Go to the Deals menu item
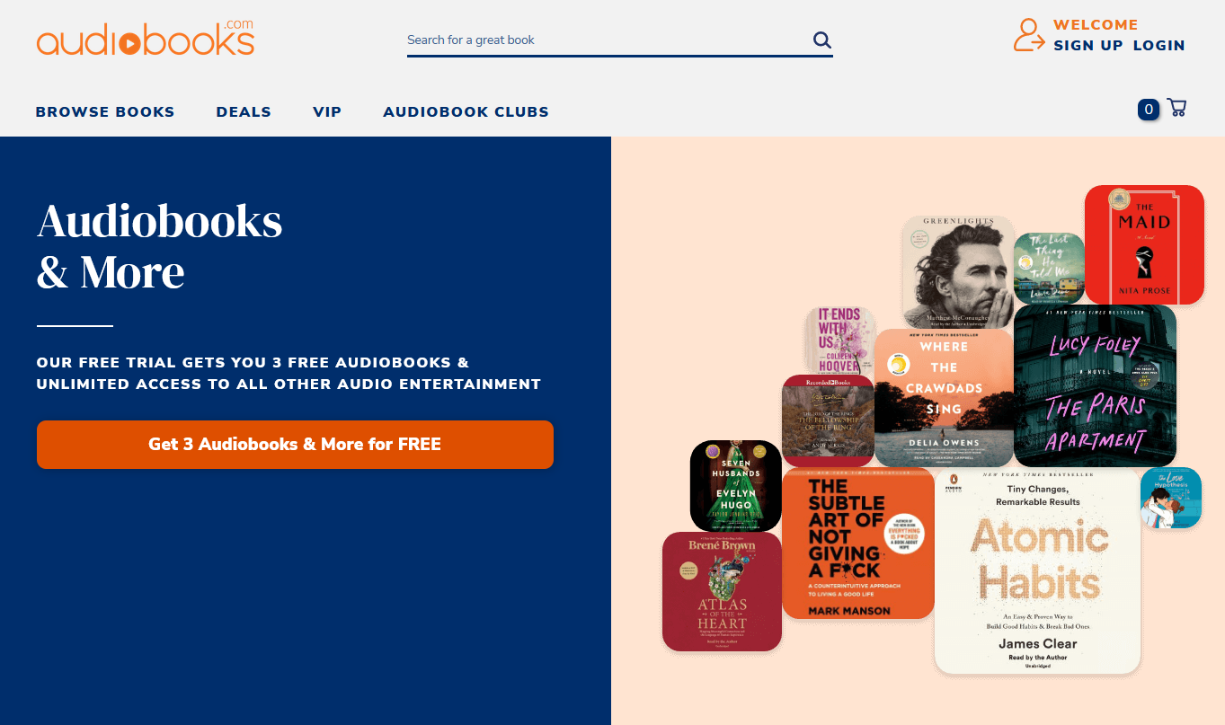This screenshot has height=725, width=1225. pyautogui.click(x=244, y=112)
